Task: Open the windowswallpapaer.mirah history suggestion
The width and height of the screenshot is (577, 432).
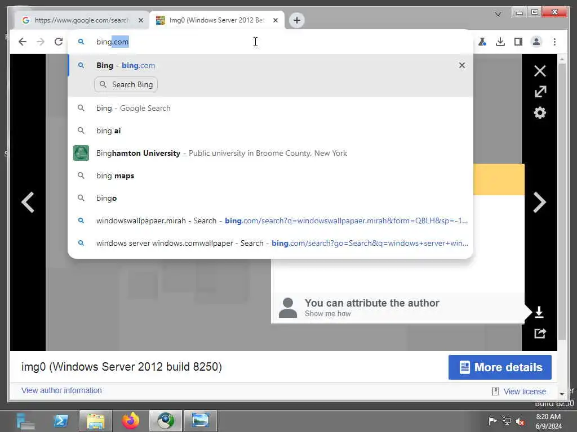Action: (270, 220)
